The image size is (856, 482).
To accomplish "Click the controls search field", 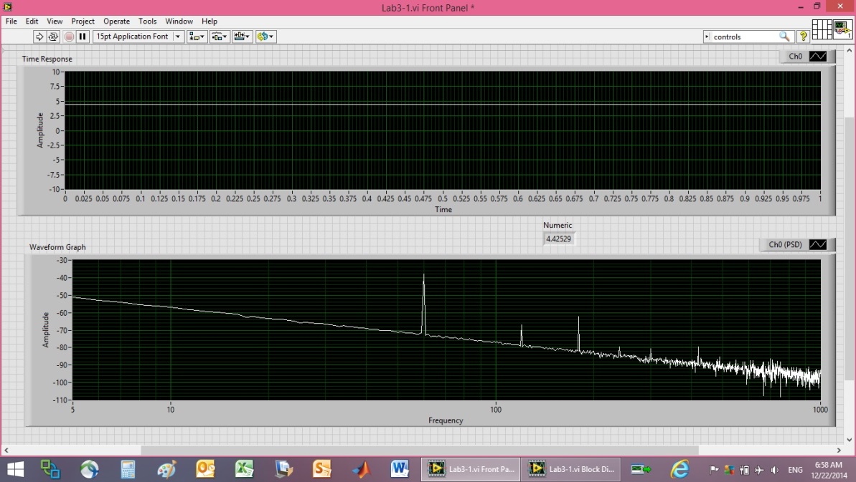I will pyautogui.click(x=744, y=37).
